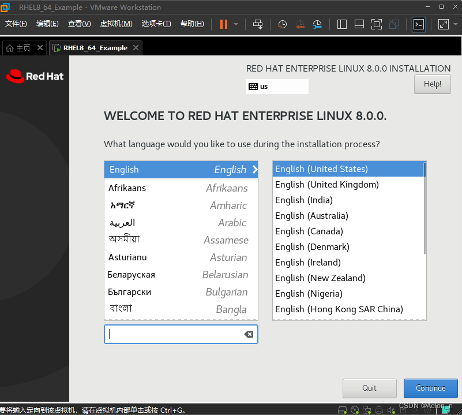This screenshot has width=462, height=415.
Task: Select Asturianu in the language list
Action: pyautogui.click(x=181, y=257)
